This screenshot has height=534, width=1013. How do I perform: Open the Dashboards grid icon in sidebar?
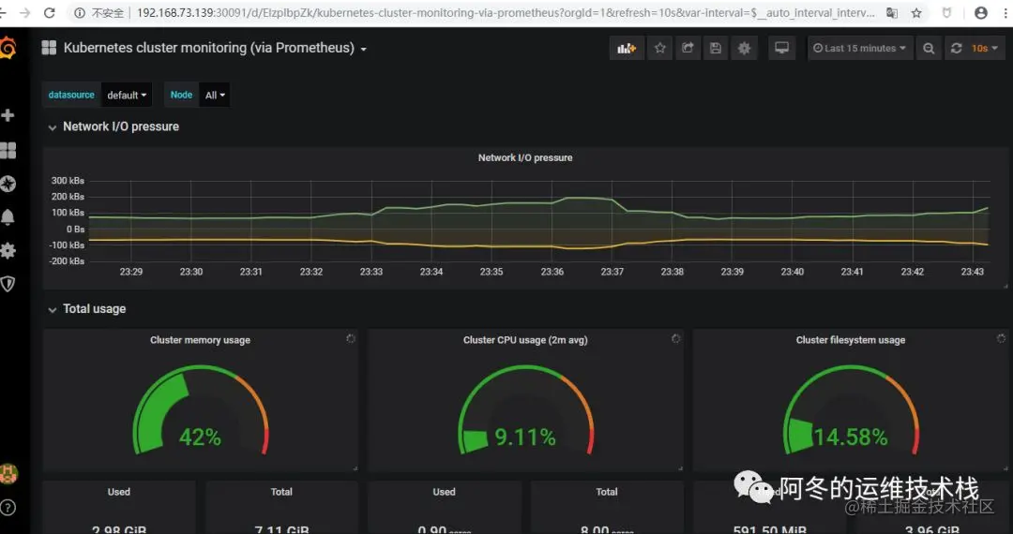point(8,150)
